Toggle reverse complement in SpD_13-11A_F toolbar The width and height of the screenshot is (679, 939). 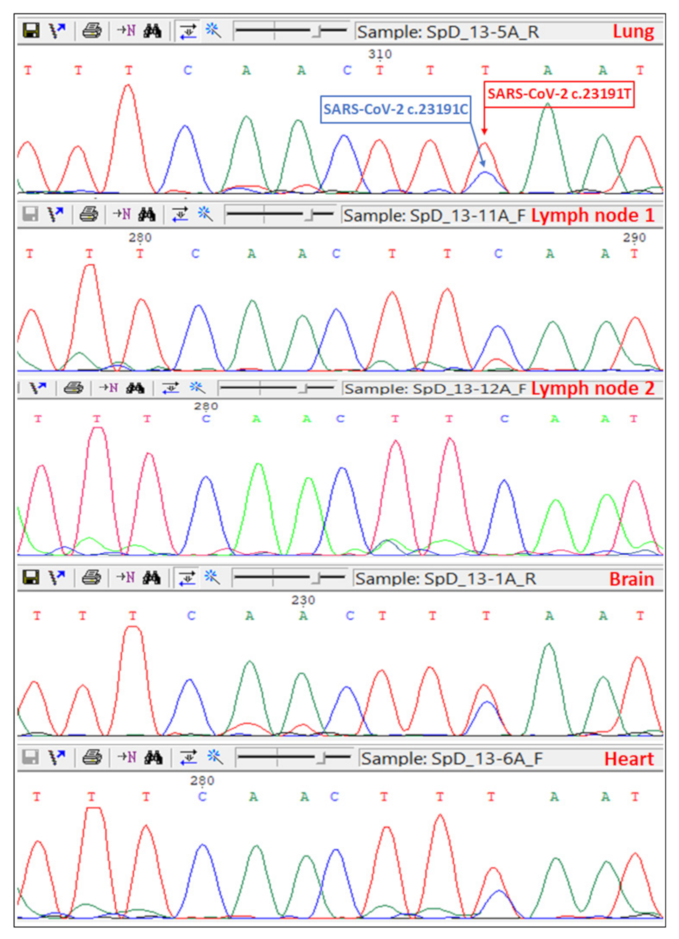click(180, 214)
